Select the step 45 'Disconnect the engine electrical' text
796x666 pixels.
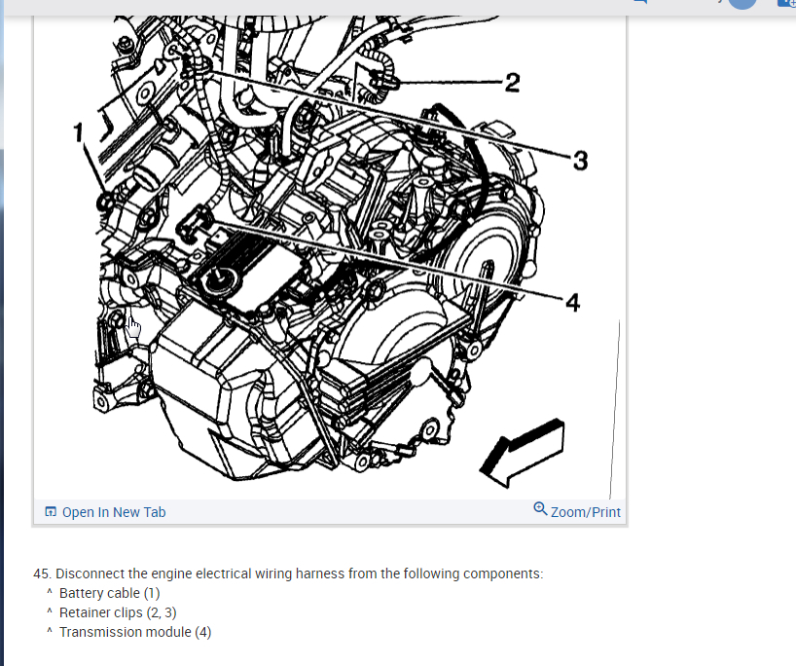(x=288, y=573)
